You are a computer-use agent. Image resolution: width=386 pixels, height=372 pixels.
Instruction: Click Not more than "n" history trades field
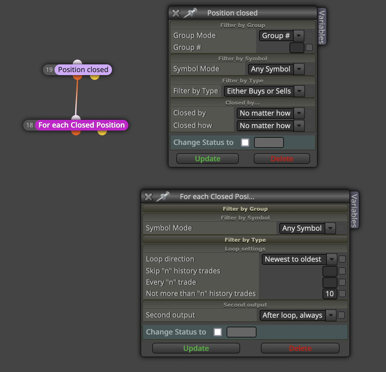(330, 294)
